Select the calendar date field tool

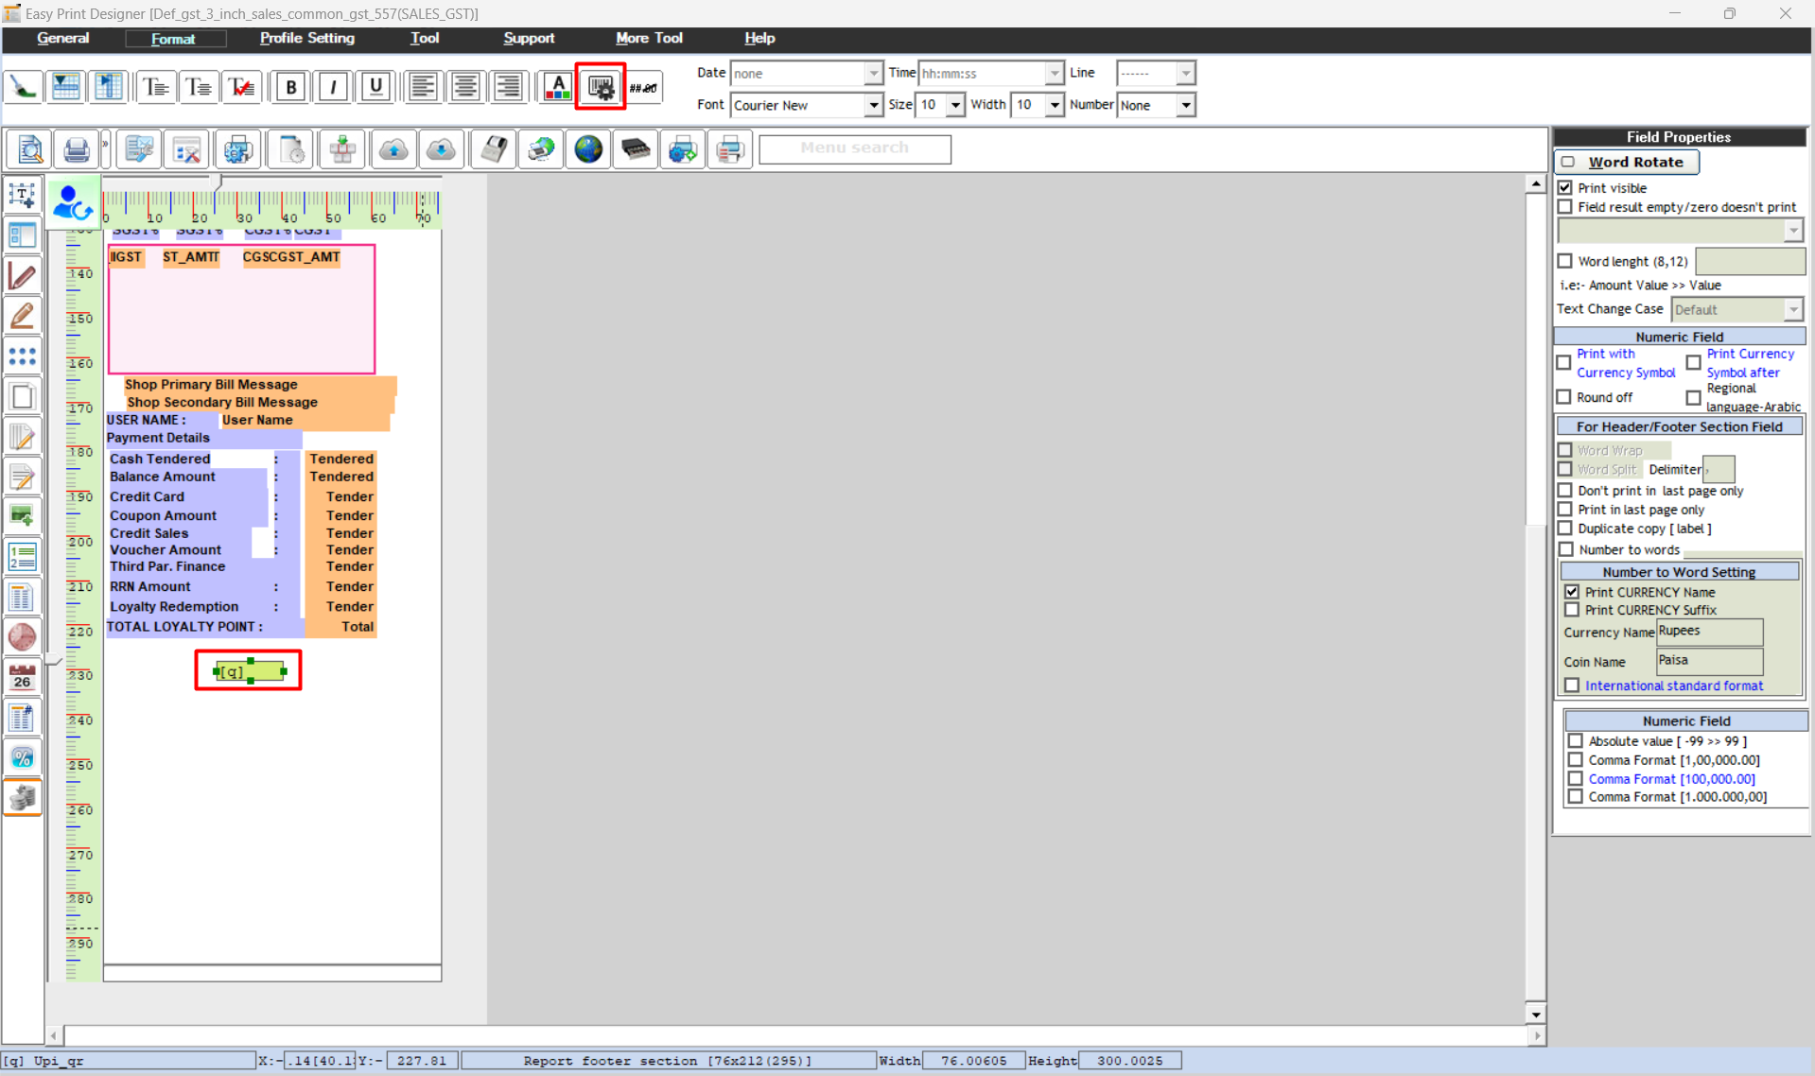pos(22,677)
